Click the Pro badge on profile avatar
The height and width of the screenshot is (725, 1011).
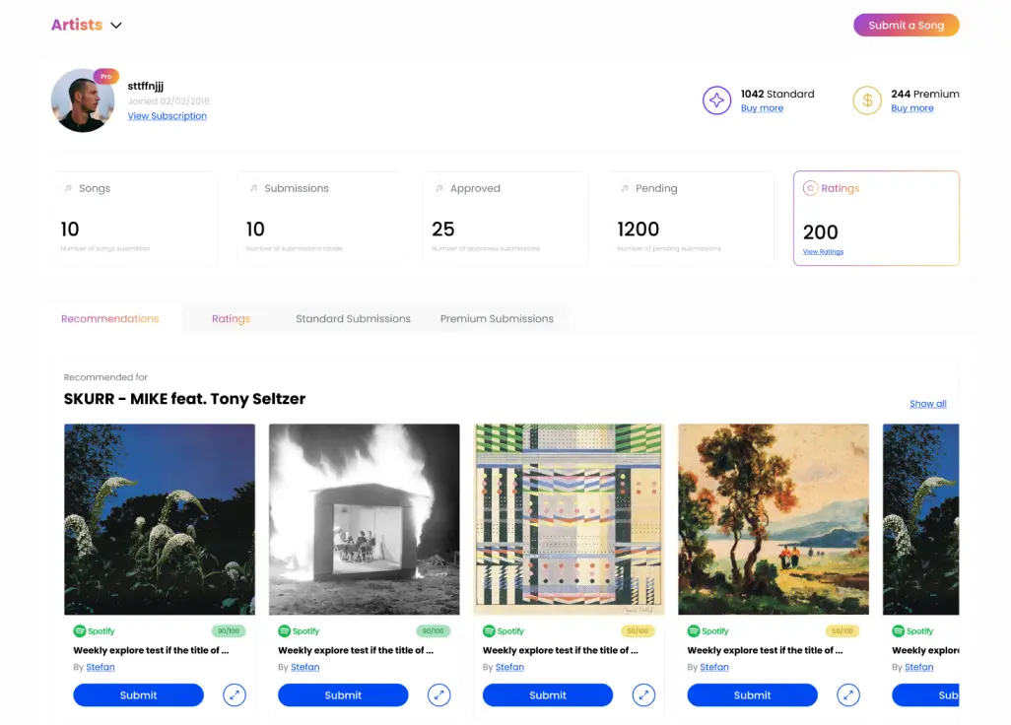point(106,76)
